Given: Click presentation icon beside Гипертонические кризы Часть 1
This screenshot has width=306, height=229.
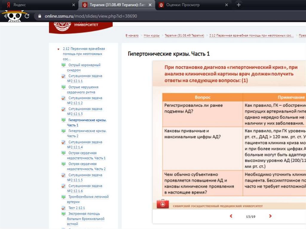Looking at the screenshot, I should point(63,120).
